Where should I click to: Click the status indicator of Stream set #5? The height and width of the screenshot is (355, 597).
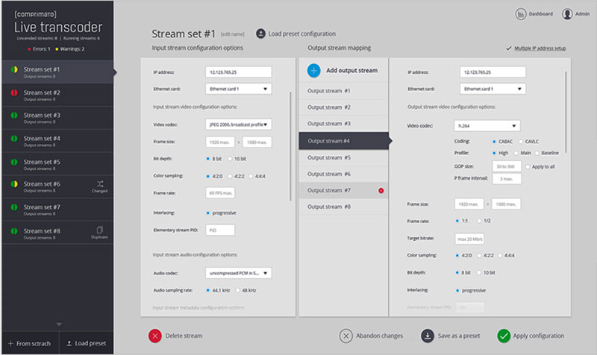[x=14, y=162]
